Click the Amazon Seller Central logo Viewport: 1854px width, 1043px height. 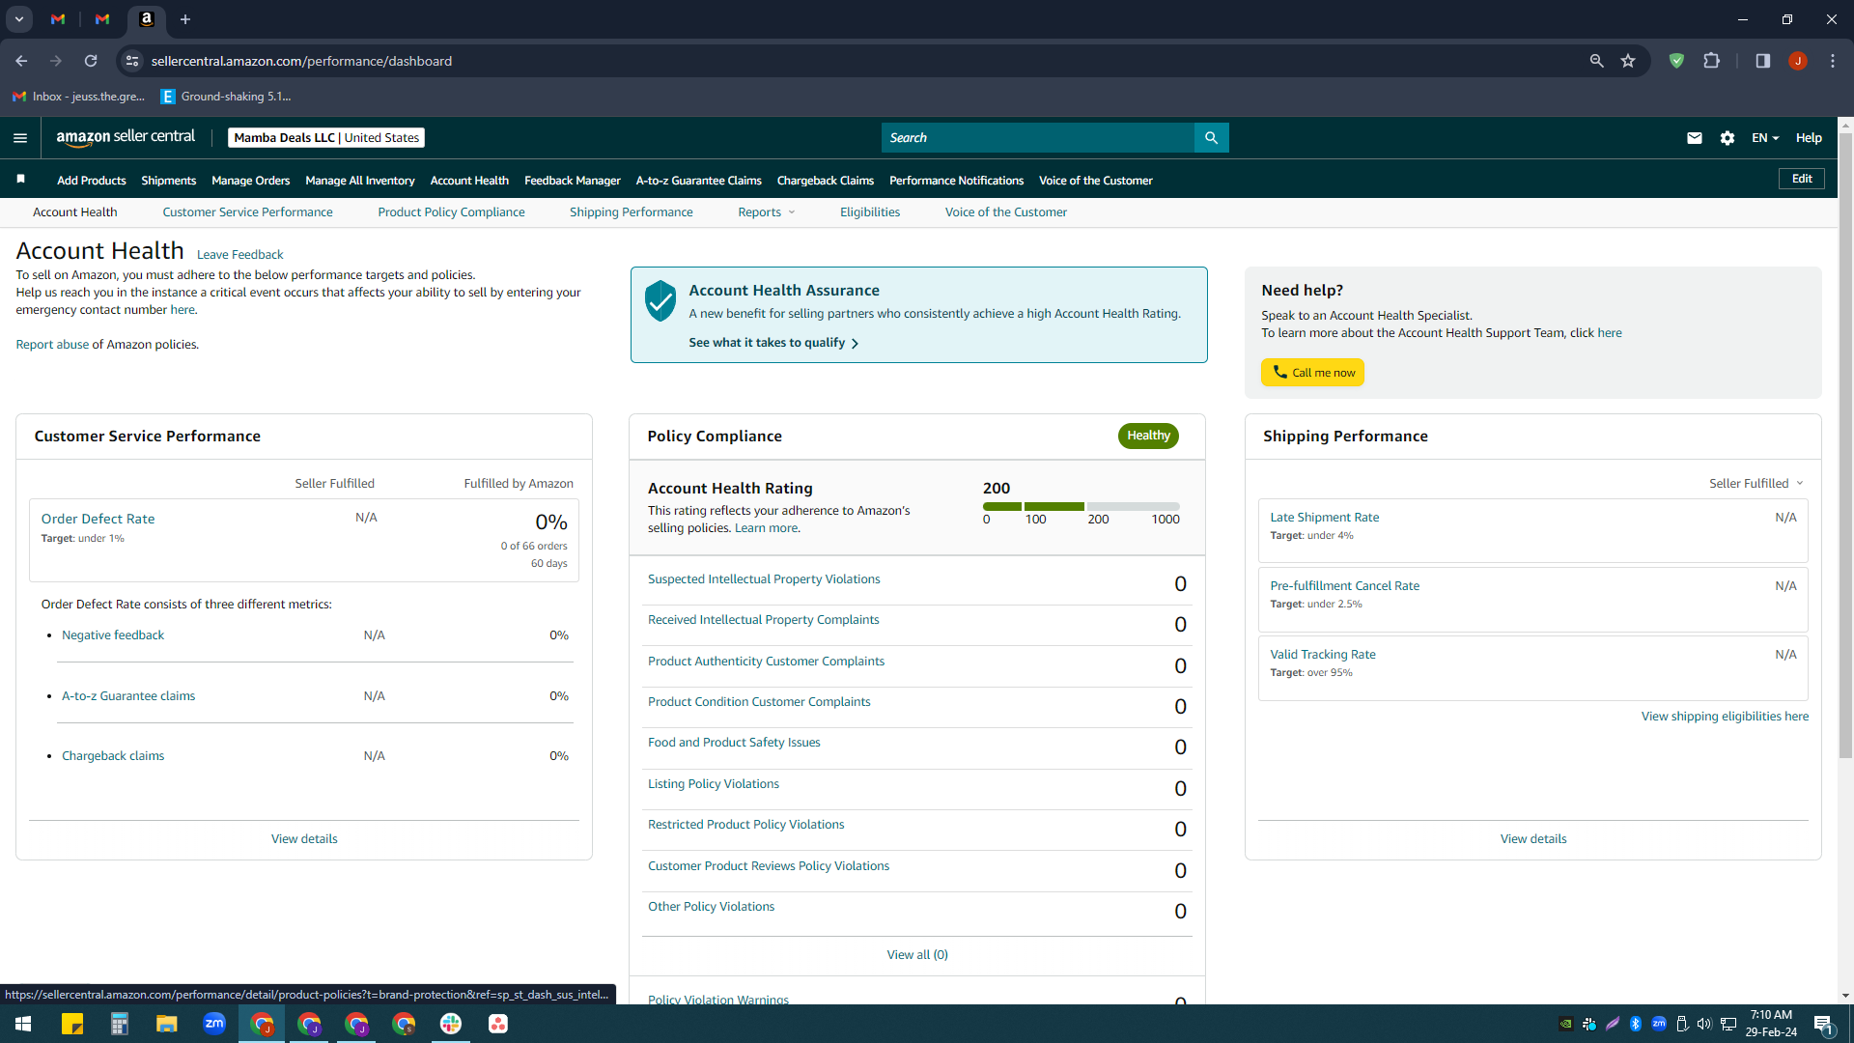pyautogui.click(x=126, y=137)
